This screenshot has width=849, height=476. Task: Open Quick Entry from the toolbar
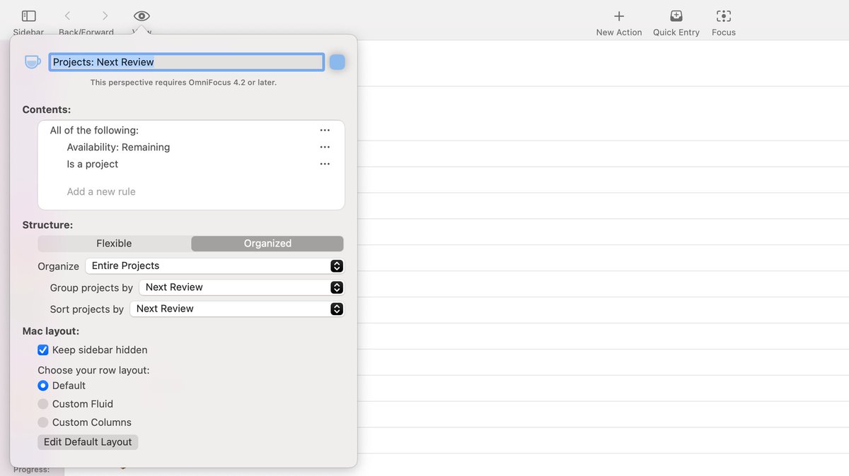click(x=676, y=16)
